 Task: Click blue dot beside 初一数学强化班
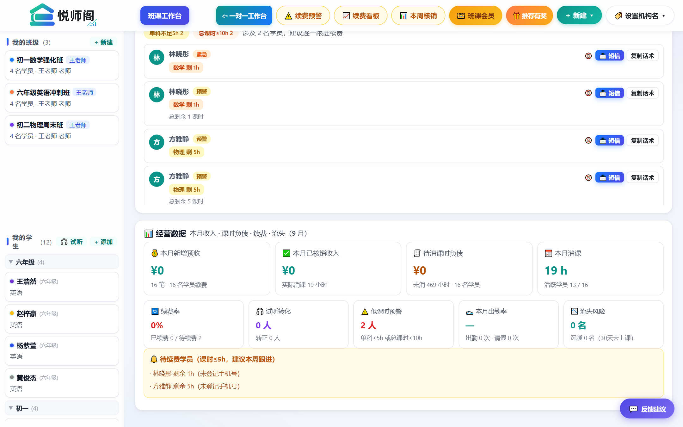click(x=12, y=60)
